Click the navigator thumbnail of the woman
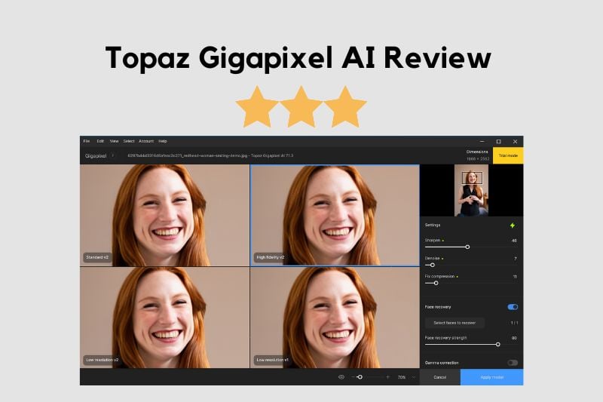 pyautogui.click(x=472, y=190)
